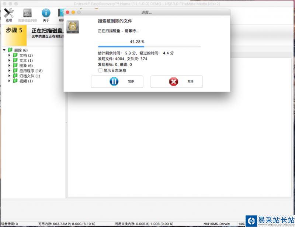Select the 文档 (2) tree label

pos(26,56)
